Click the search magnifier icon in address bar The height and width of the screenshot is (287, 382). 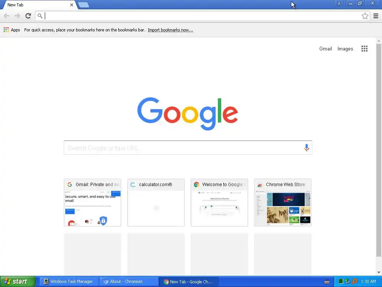(x=40, y=16)
